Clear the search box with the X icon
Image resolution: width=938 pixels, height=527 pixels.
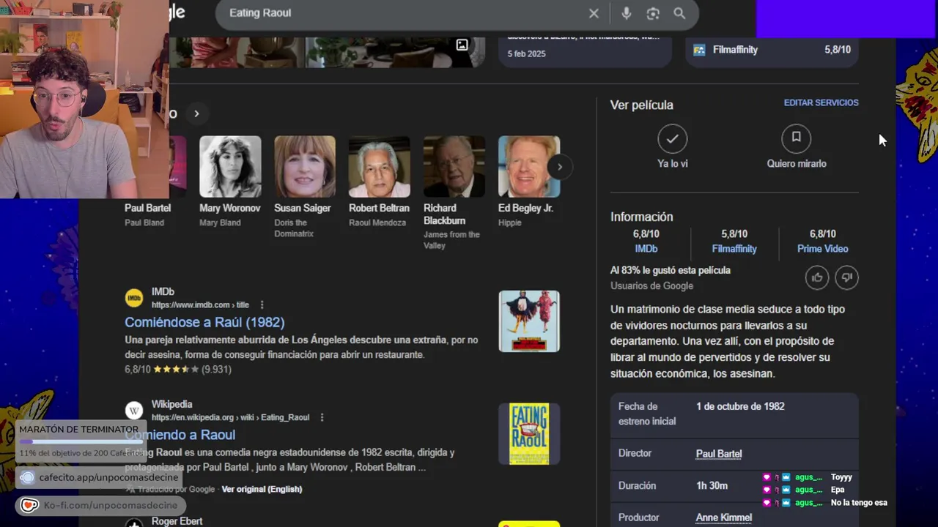point(594,13)
